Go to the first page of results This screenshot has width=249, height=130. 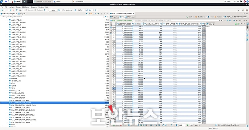coord(151,125)
